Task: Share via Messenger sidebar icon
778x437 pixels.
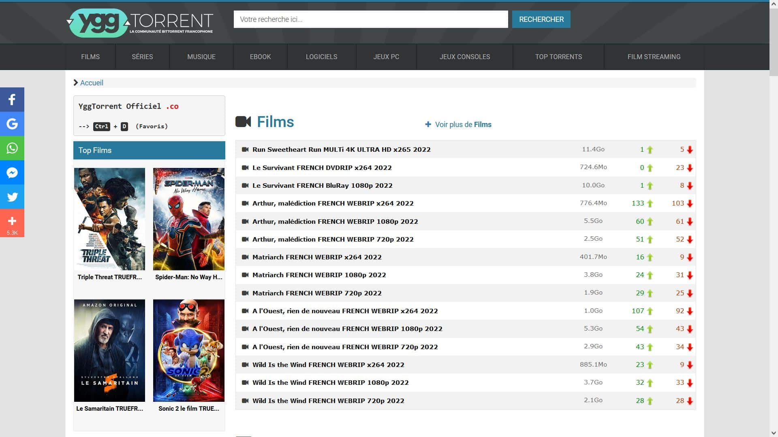Action: (x=12, y=172)
